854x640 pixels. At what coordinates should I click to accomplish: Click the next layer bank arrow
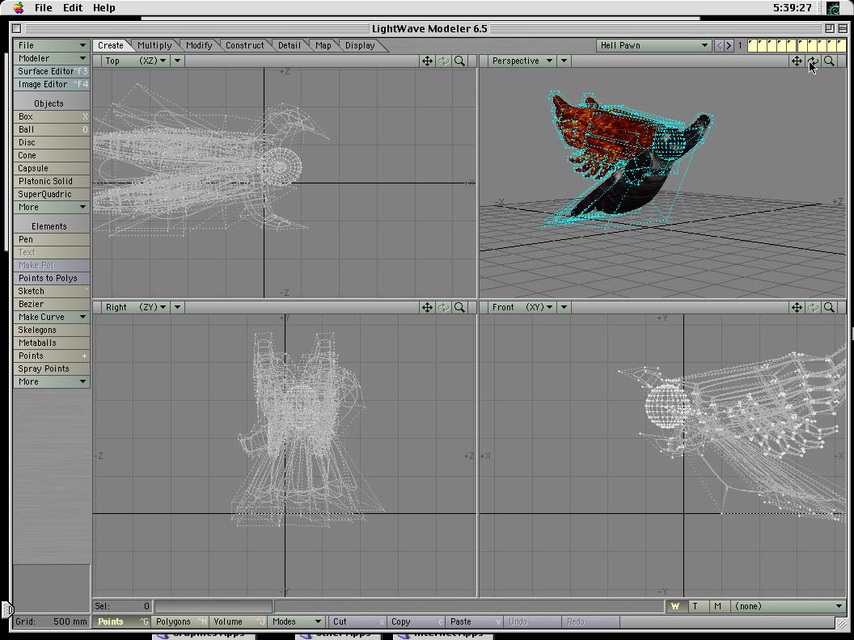729,46
